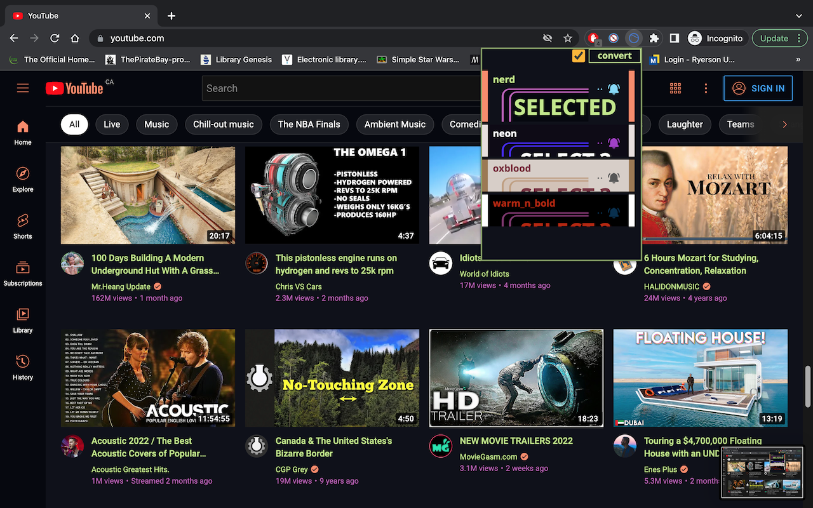Click the browser back arrow
The width and height of the screenshot is (813, 508).
pyautogui.click(x=14, y=38)
